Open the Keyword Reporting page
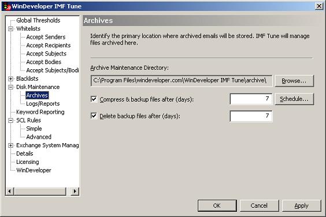Screen dimensions: 326x217 pos(40,112)
